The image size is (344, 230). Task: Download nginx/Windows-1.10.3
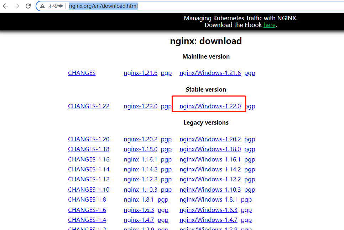click(x=210, y=190)
